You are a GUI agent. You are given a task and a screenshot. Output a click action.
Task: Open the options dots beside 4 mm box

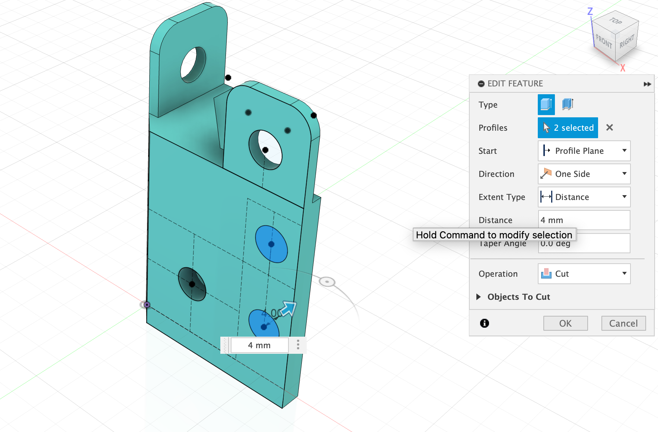click(298, 345)
